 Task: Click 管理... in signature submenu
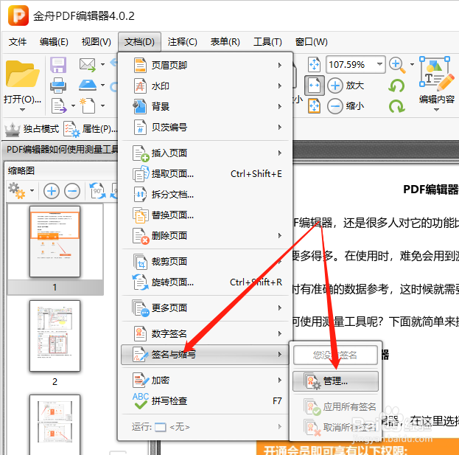[335, 381]
